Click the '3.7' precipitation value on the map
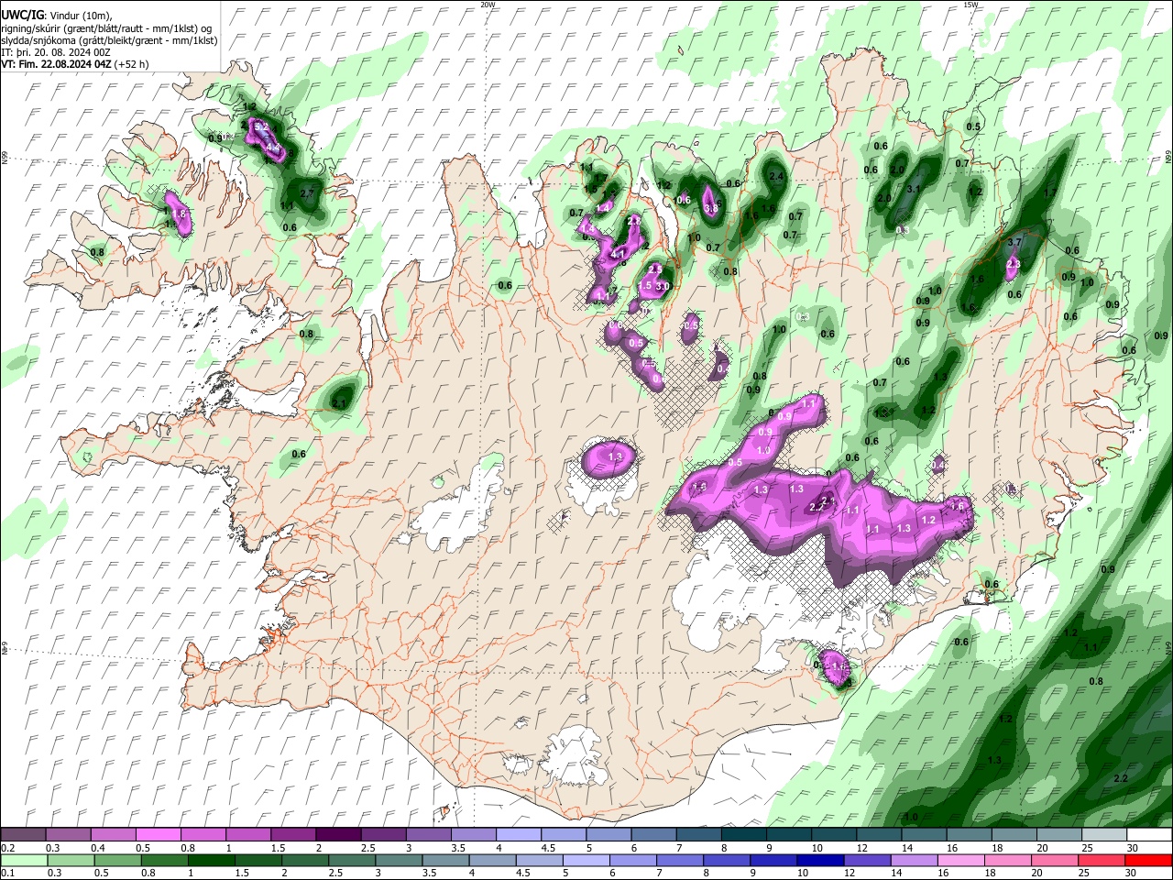The height and width of the screenshot is (880, 1173). 1014,242
